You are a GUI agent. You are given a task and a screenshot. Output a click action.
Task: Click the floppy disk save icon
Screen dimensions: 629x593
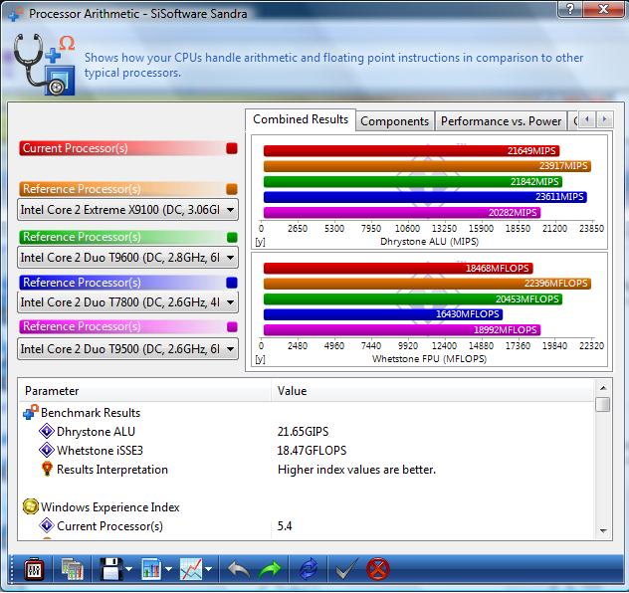(x=111, y=569)
